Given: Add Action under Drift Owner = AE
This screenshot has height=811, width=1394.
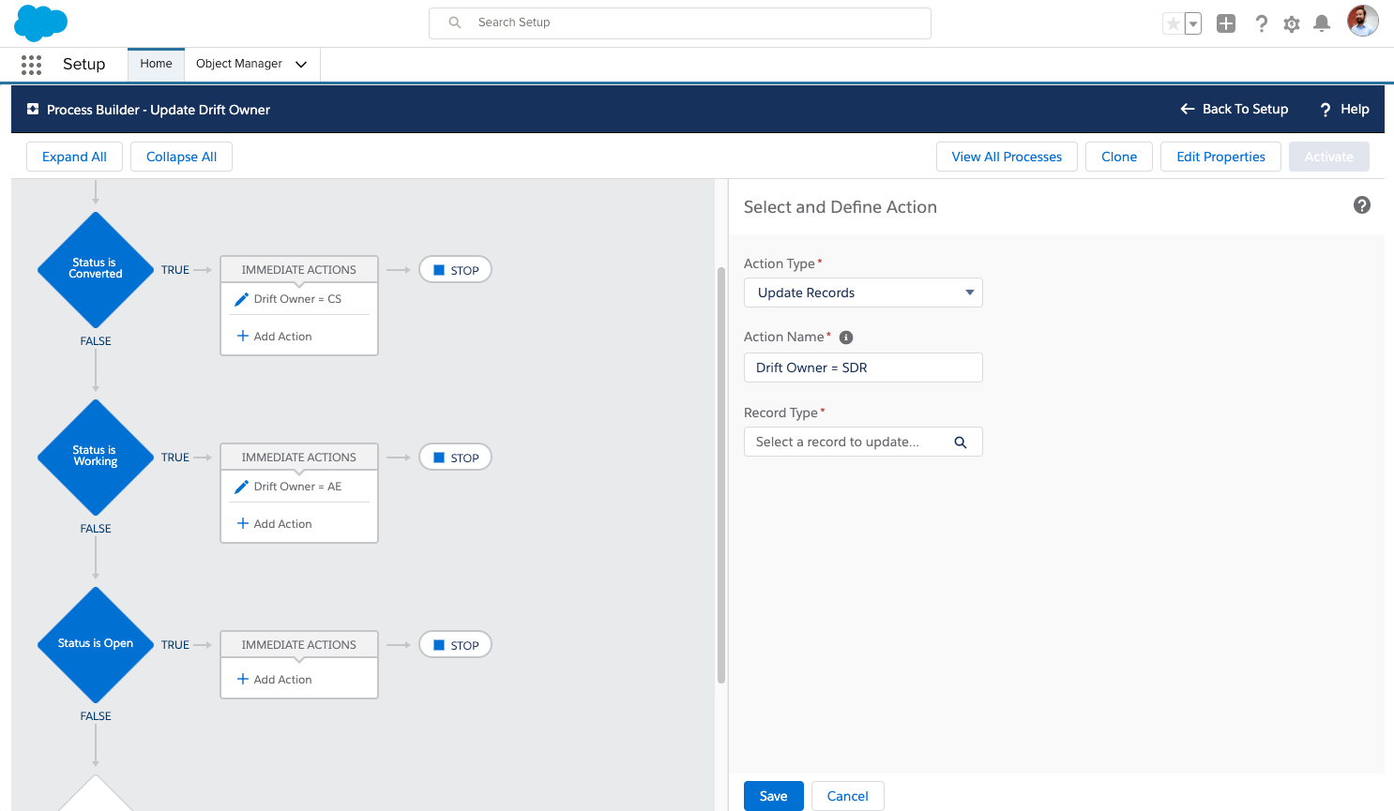Looking at the screenshot, I should [275, 523].
